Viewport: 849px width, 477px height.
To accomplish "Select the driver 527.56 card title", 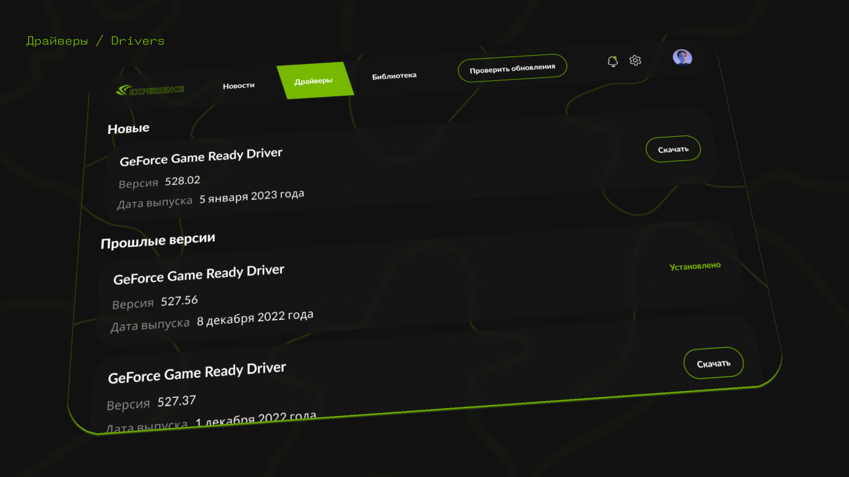I will click(x=199, y=275).
